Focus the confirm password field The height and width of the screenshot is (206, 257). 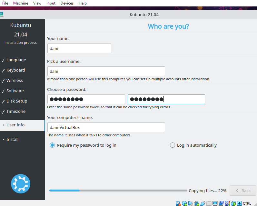(166, 99)
